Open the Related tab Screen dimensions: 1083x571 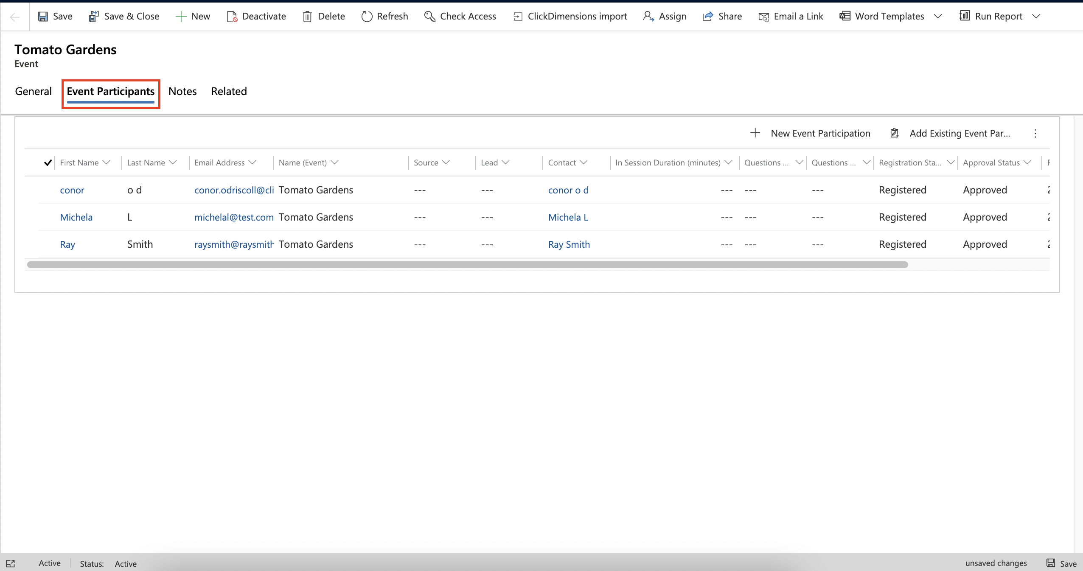click(229, 92)
